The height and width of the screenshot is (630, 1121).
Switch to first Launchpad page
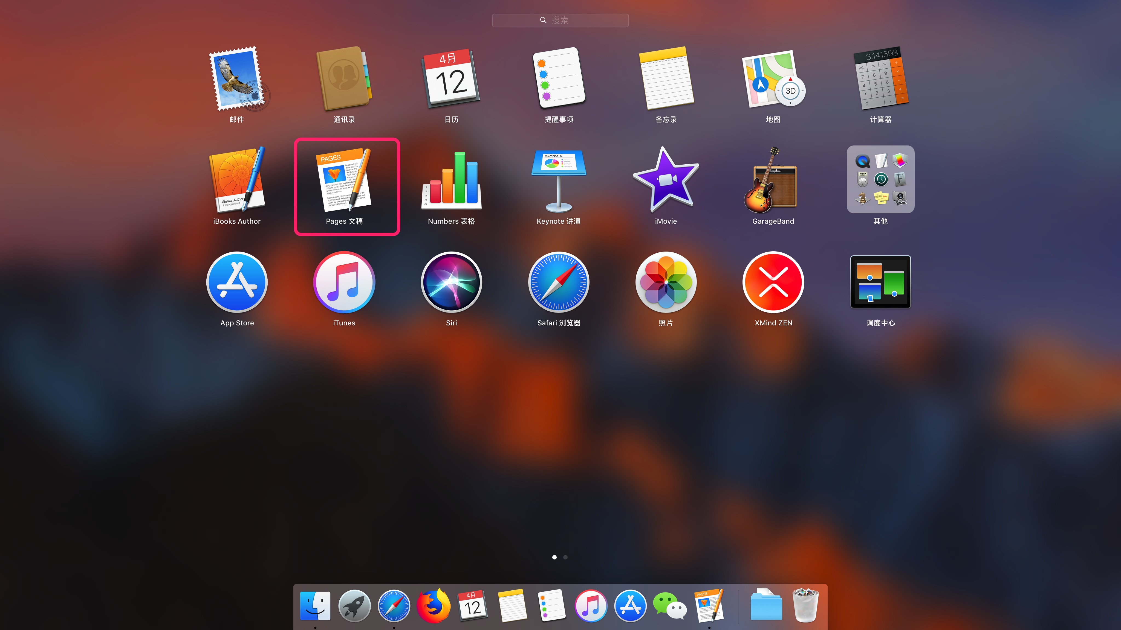tap(554, 556)
